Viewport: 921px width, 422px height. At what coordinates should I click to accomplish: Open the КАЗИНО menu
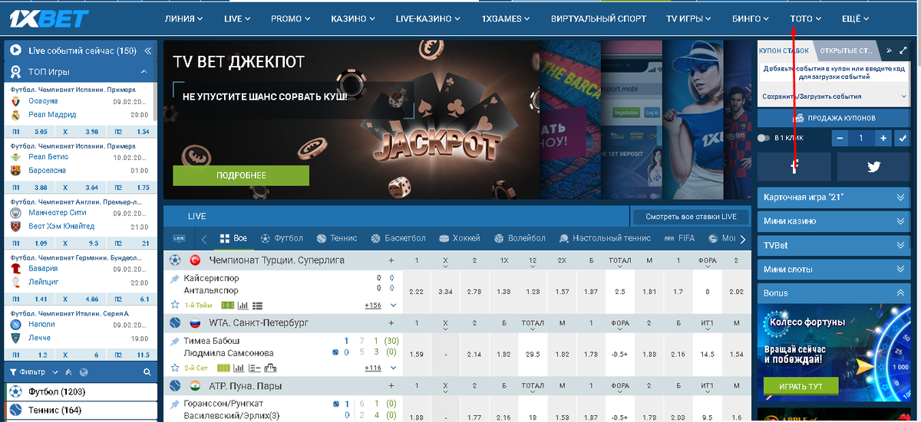click(353, 18)
